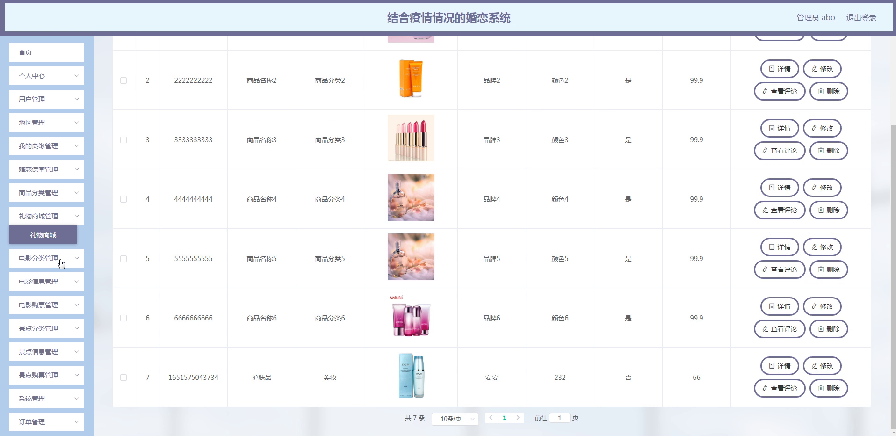896x436 pixels.
Task: View comments for 商品名称2
Action: (x=780, y=91)
